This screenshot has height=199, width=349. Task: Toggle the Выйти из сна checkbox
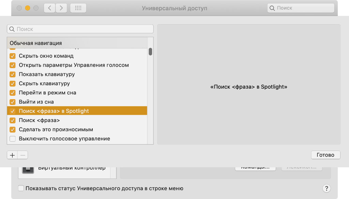(13, 102)
